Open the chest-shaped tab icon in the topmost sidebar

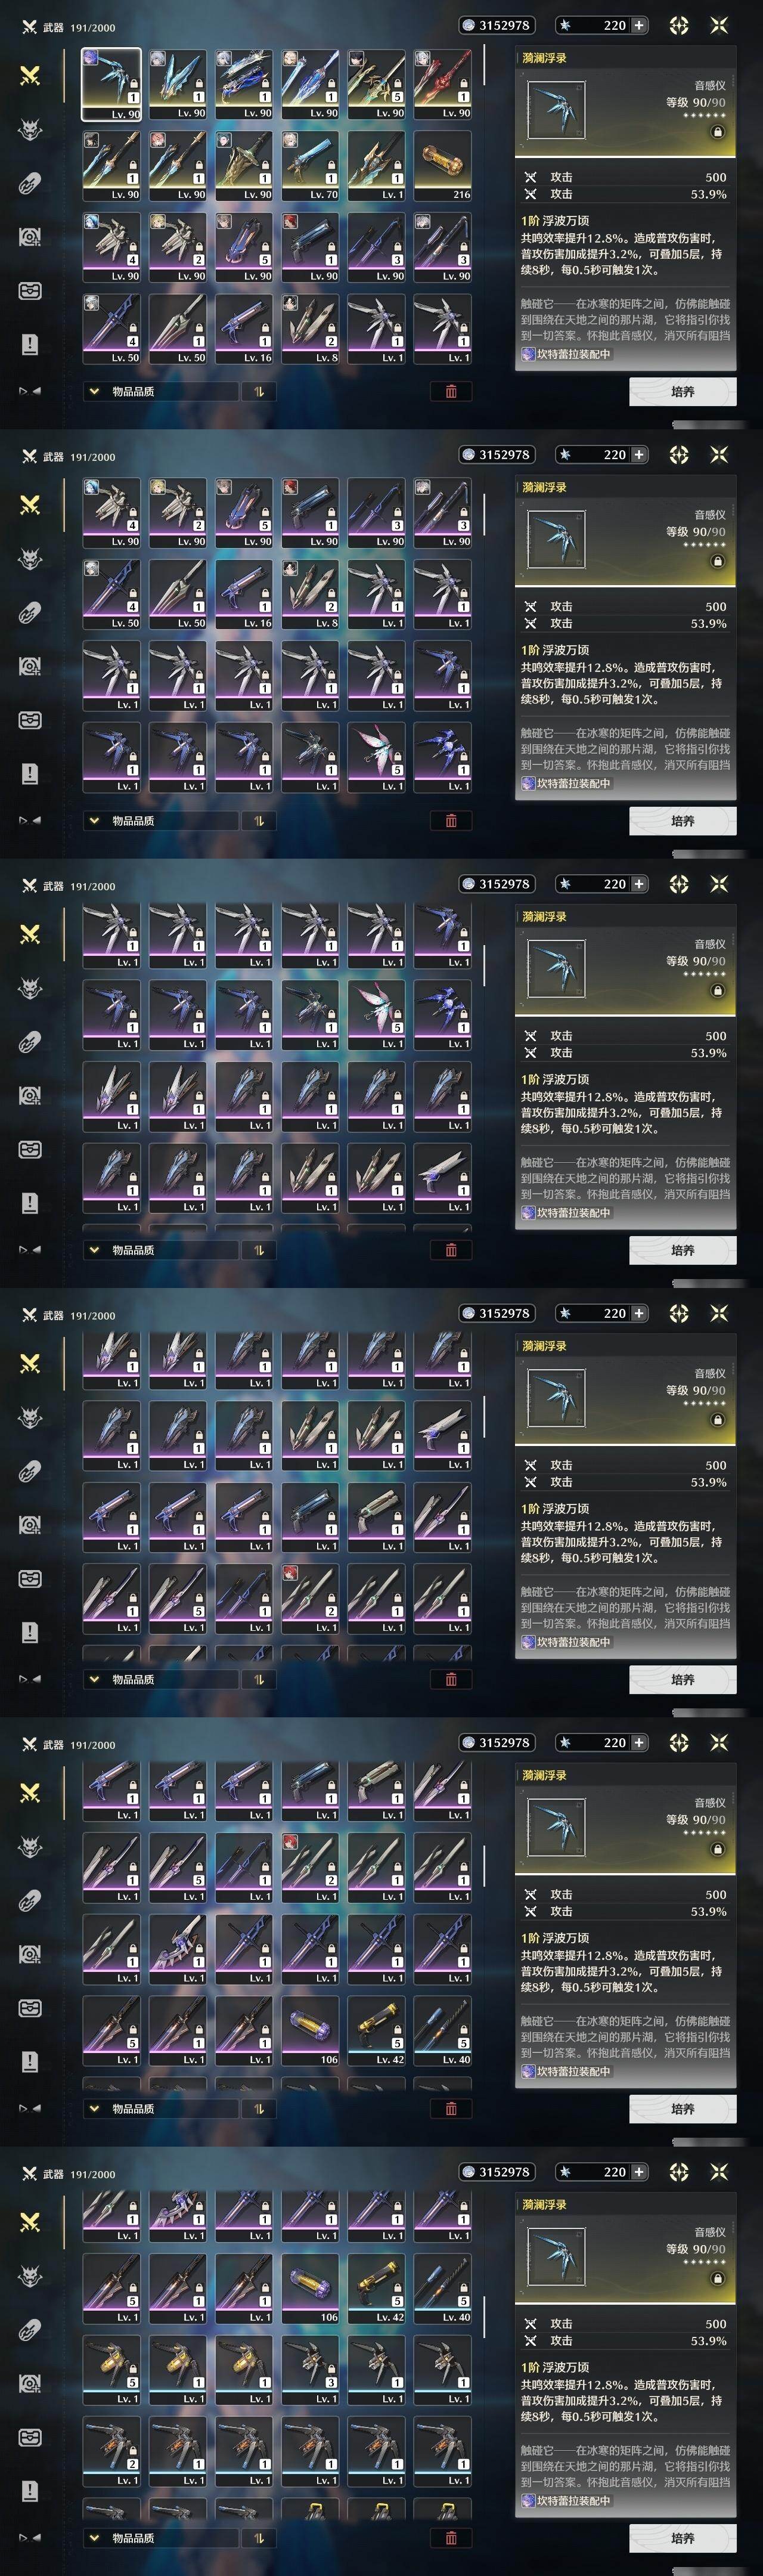[x=30, y=291]
